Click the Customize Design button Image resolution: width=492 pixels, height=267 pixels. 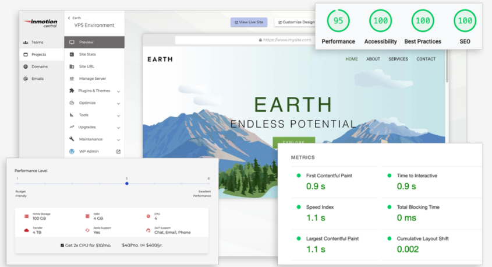click(295, 22)
